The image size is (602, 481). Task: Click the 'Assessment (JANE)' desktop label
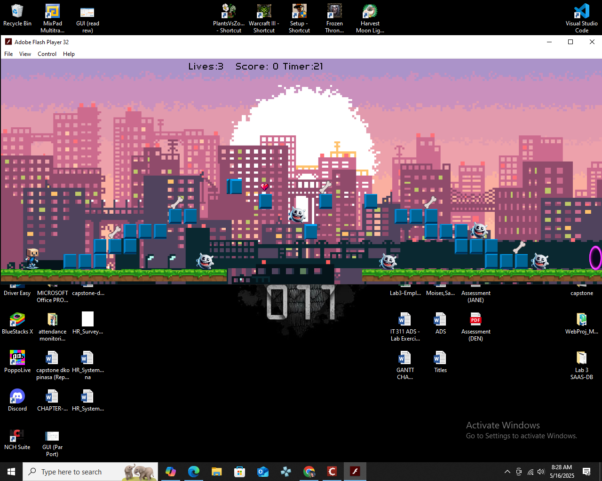475,296
